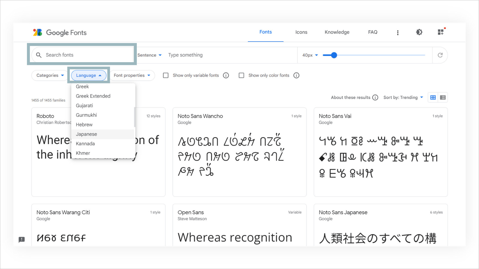Open the Noto Sans Warang Citi card

tap(98, 225)
